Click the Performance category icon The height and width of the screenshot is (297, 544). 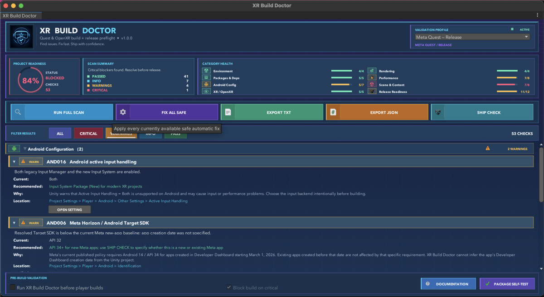tap(372, 78)
